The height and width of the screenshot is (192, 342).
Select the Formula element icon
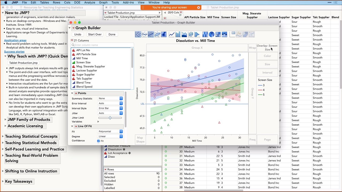pos(239,34)
